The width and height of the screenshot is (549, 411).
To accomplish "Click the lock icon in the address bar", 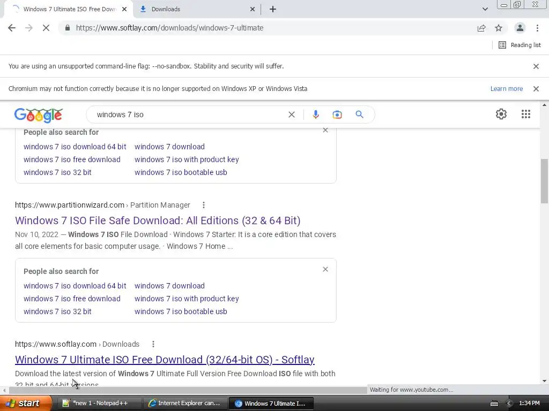I will [68, 28].
